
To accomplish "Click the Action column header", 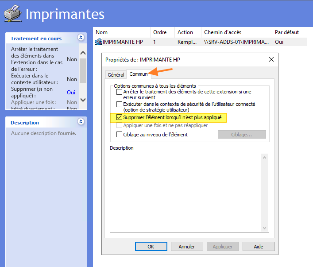I will 188,32.
